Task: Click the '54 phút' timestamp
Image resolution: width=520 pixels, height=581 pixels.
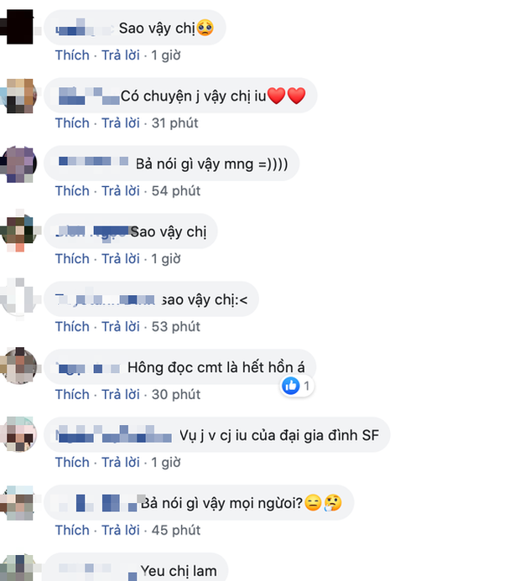Action: pyautogui.click(x=175, y=191)
